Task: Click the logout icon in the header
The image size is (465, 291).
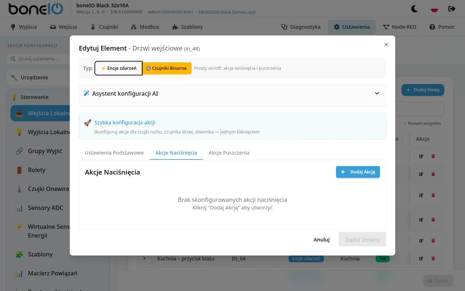Action: (x=452, y=9)
